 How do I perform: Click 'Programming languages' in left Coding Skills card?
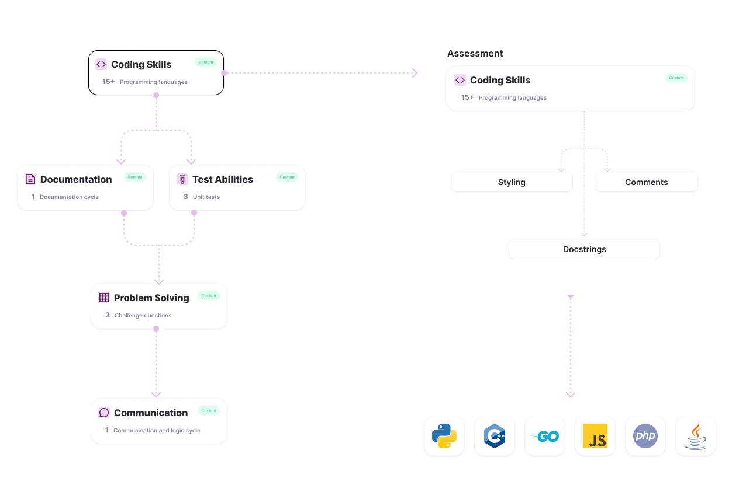click(154, 82)
